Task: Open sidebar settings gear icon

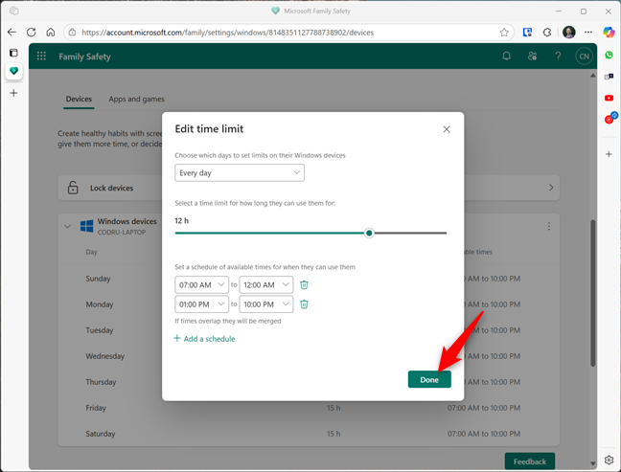Action: (609, 460)
